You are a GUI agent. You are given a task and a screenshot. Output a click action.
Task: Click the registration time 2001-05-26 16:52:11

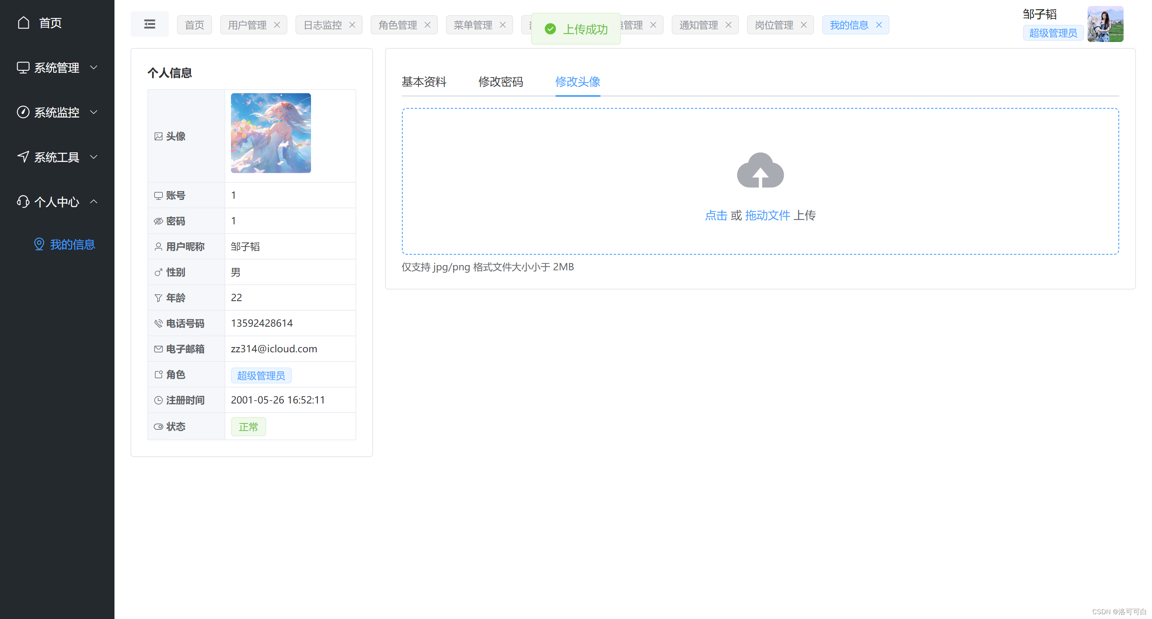coord(278,400)
